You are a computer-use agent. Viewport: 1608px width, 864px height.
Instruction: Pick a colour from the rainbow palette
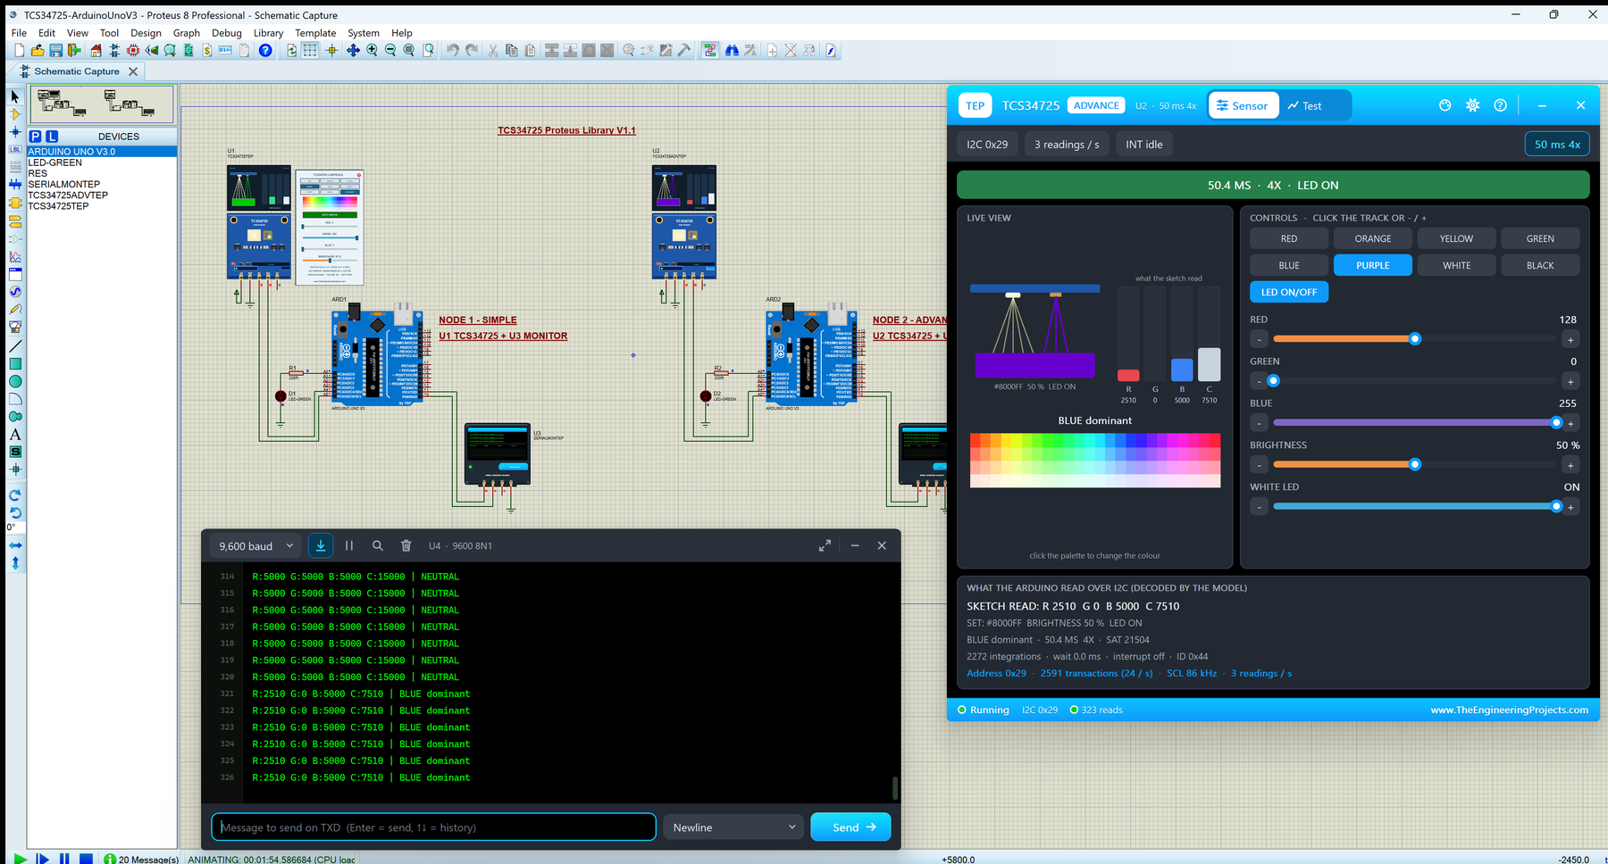click(x=1095, y=460)
